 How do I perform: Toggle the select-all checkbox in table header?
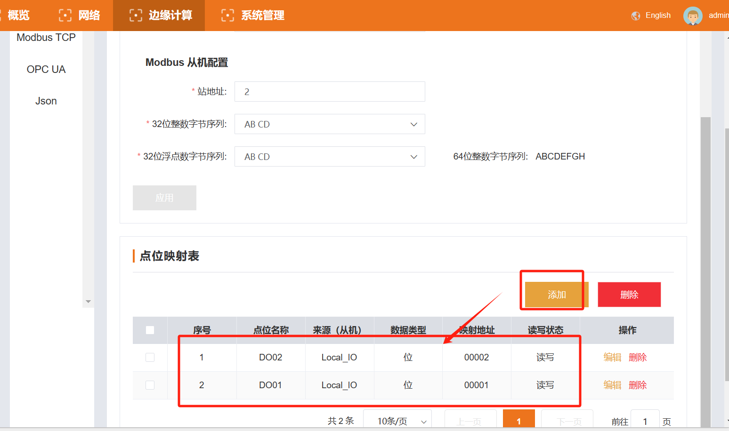point(150,330)
